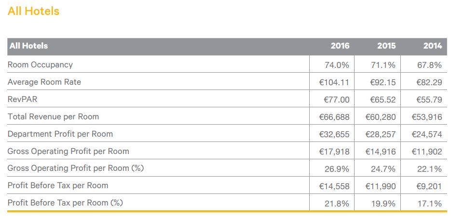The image size is (451, 218).
Task: Select the 74.0% occupancy value for 2016
Action: (x=337, y=65)
